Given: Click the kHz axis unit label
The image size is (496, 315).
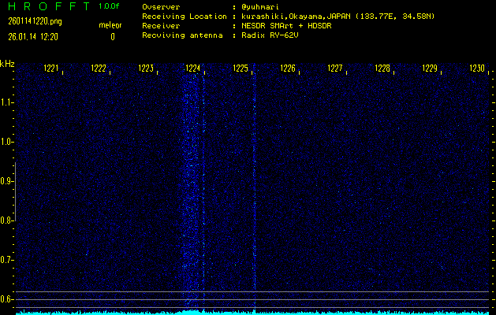Looking at the screenshot, I should pyautogui.click(x=7, y=64).
